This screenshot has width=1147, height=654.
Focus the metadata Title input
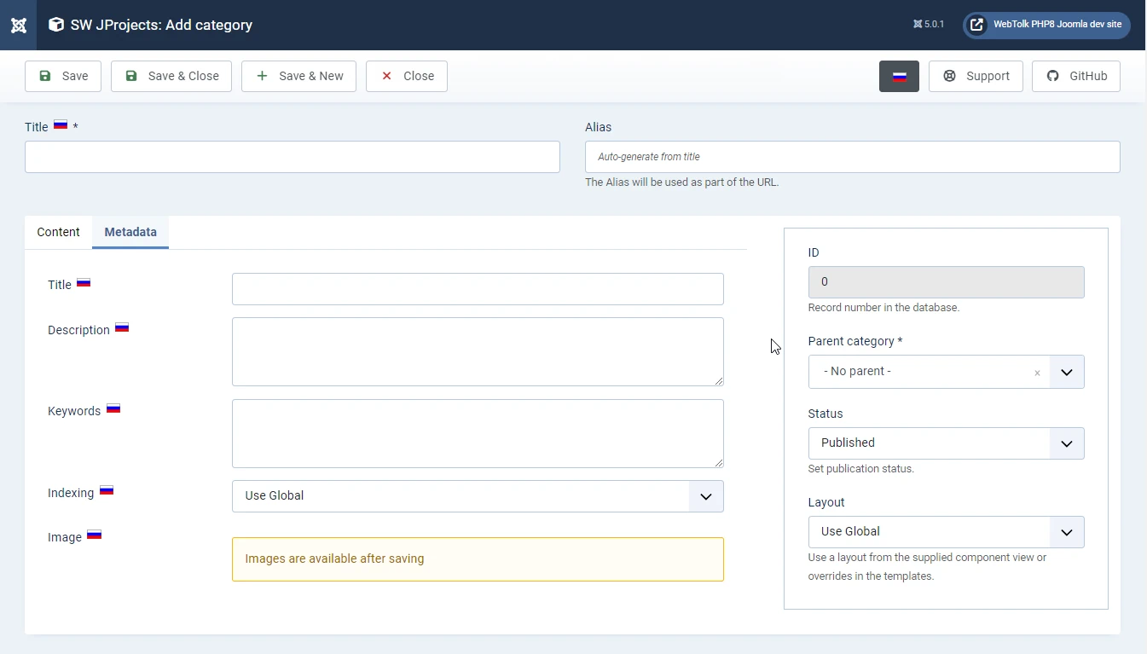(478, 289)
